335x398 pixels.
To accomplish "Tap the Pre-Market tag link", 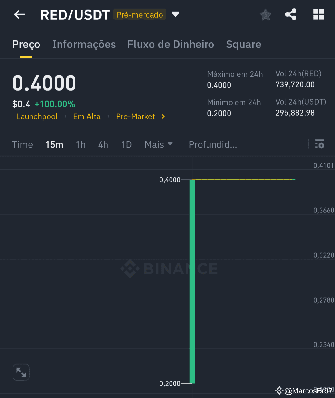I will (135, 116).
